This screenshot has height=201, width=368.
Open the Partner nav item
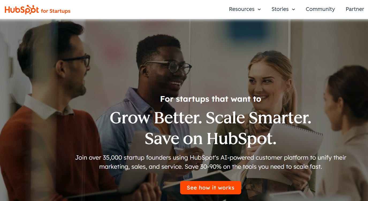coord(355,9)
